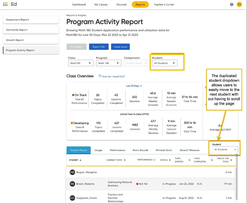Sort by Current Topic column arrows

(x=125, y=160)
